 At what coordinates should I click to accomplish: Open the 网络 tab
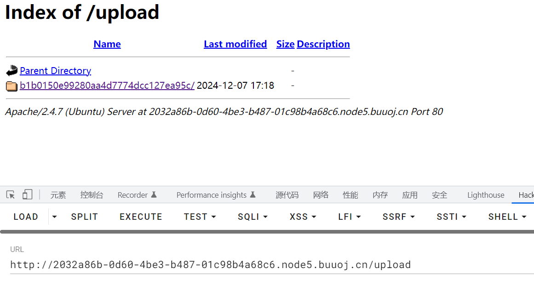coord(321,195)
